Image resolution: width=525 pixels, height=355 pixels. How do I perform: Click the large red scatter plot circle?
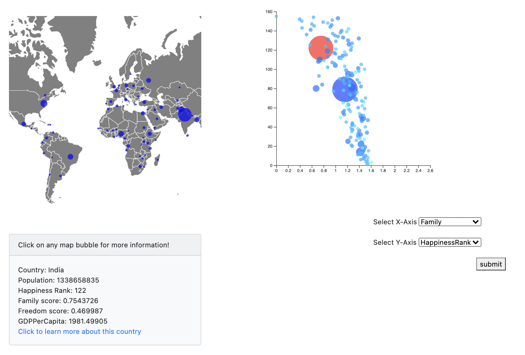tap(321, 48)
